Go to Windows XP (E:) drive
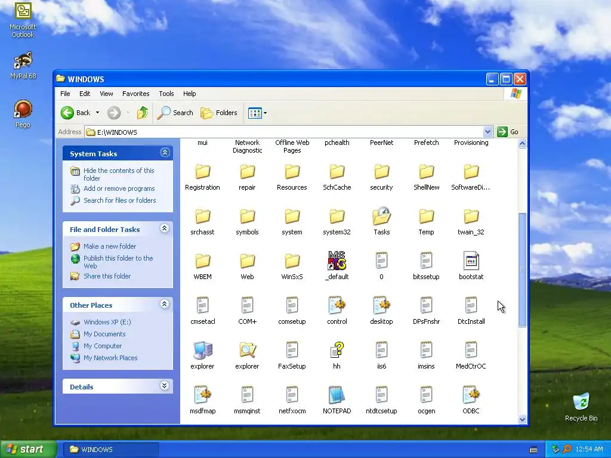 [x=107, y=322]
